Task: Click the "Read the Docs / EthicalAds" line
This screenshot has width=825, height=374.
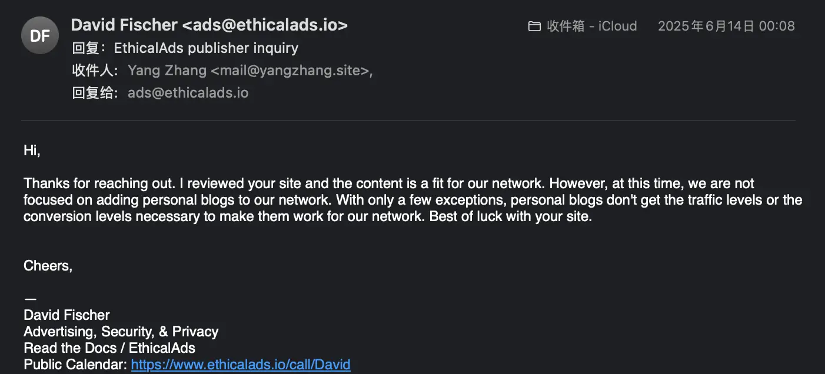Action: [x=109, y=348]
